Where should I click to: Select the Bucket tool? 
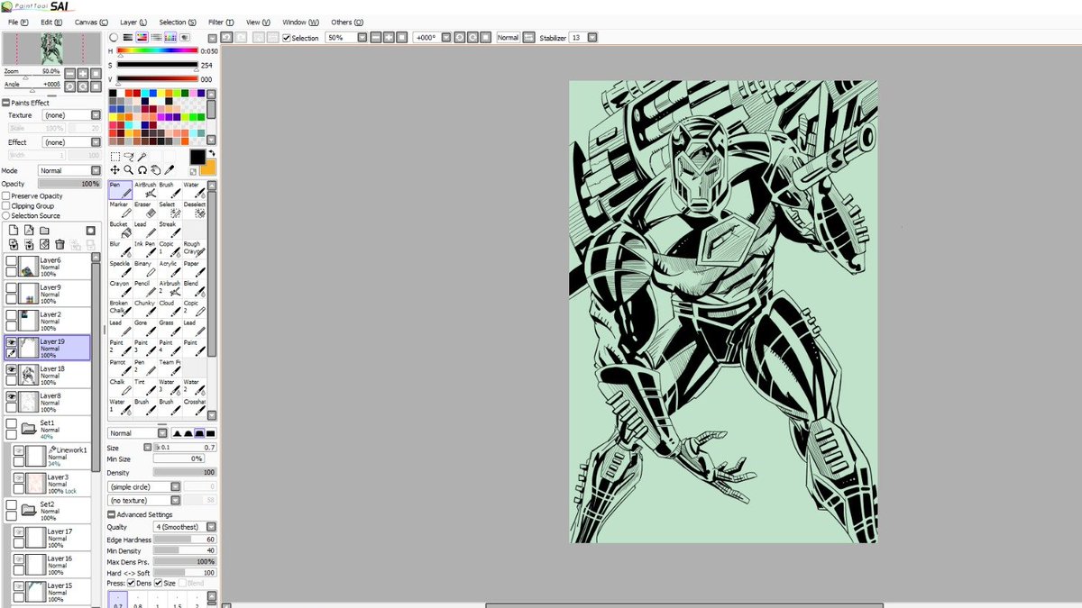click(120, 229)
